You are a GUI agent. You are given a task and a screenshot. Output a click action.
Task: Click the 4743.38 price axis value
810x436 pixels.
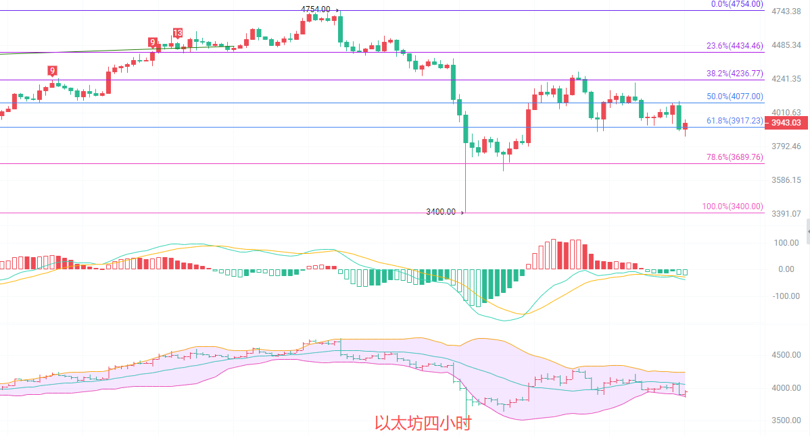786,11
